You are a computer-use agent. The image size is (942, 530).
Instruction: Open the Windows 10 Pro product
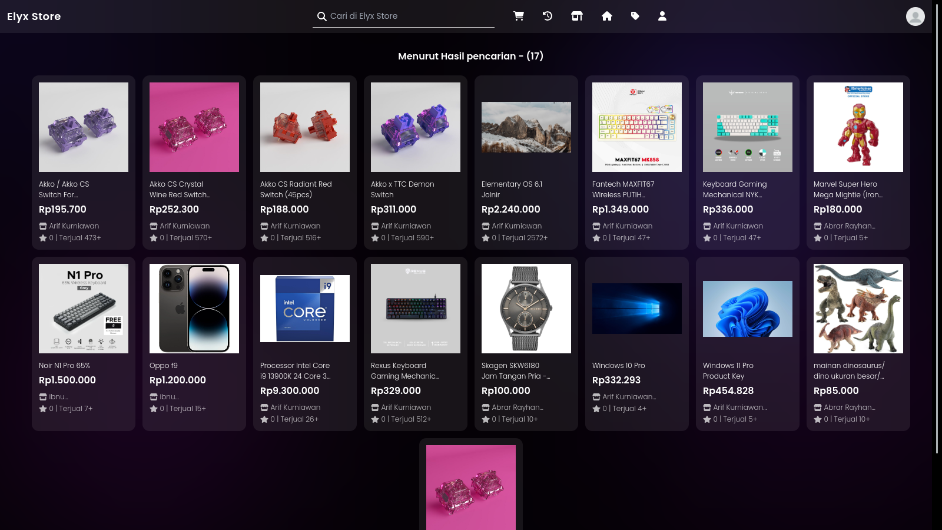636,309
